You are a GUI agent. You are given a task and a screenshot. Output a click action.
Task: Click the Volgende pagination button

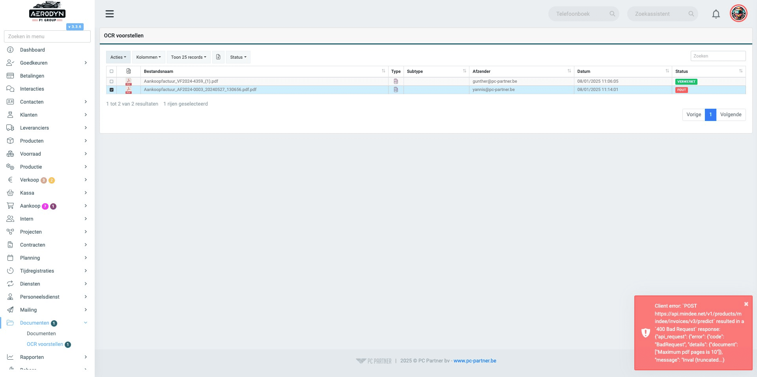click(x=731, y=115)
